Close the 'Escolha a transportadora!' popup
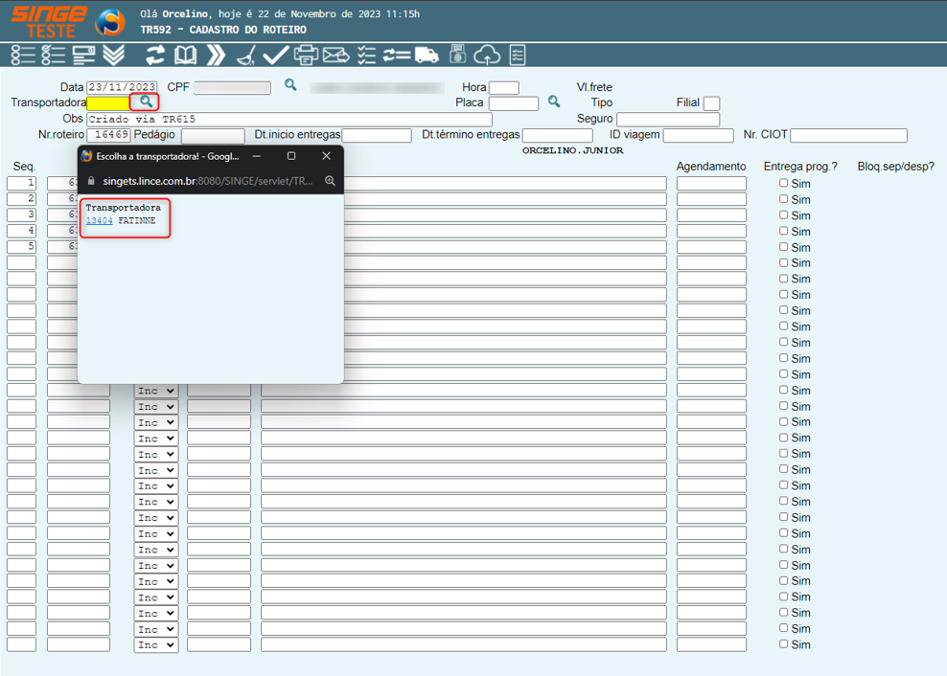The height and width of the screenshot is (676, 947). (x=327, y=156)
